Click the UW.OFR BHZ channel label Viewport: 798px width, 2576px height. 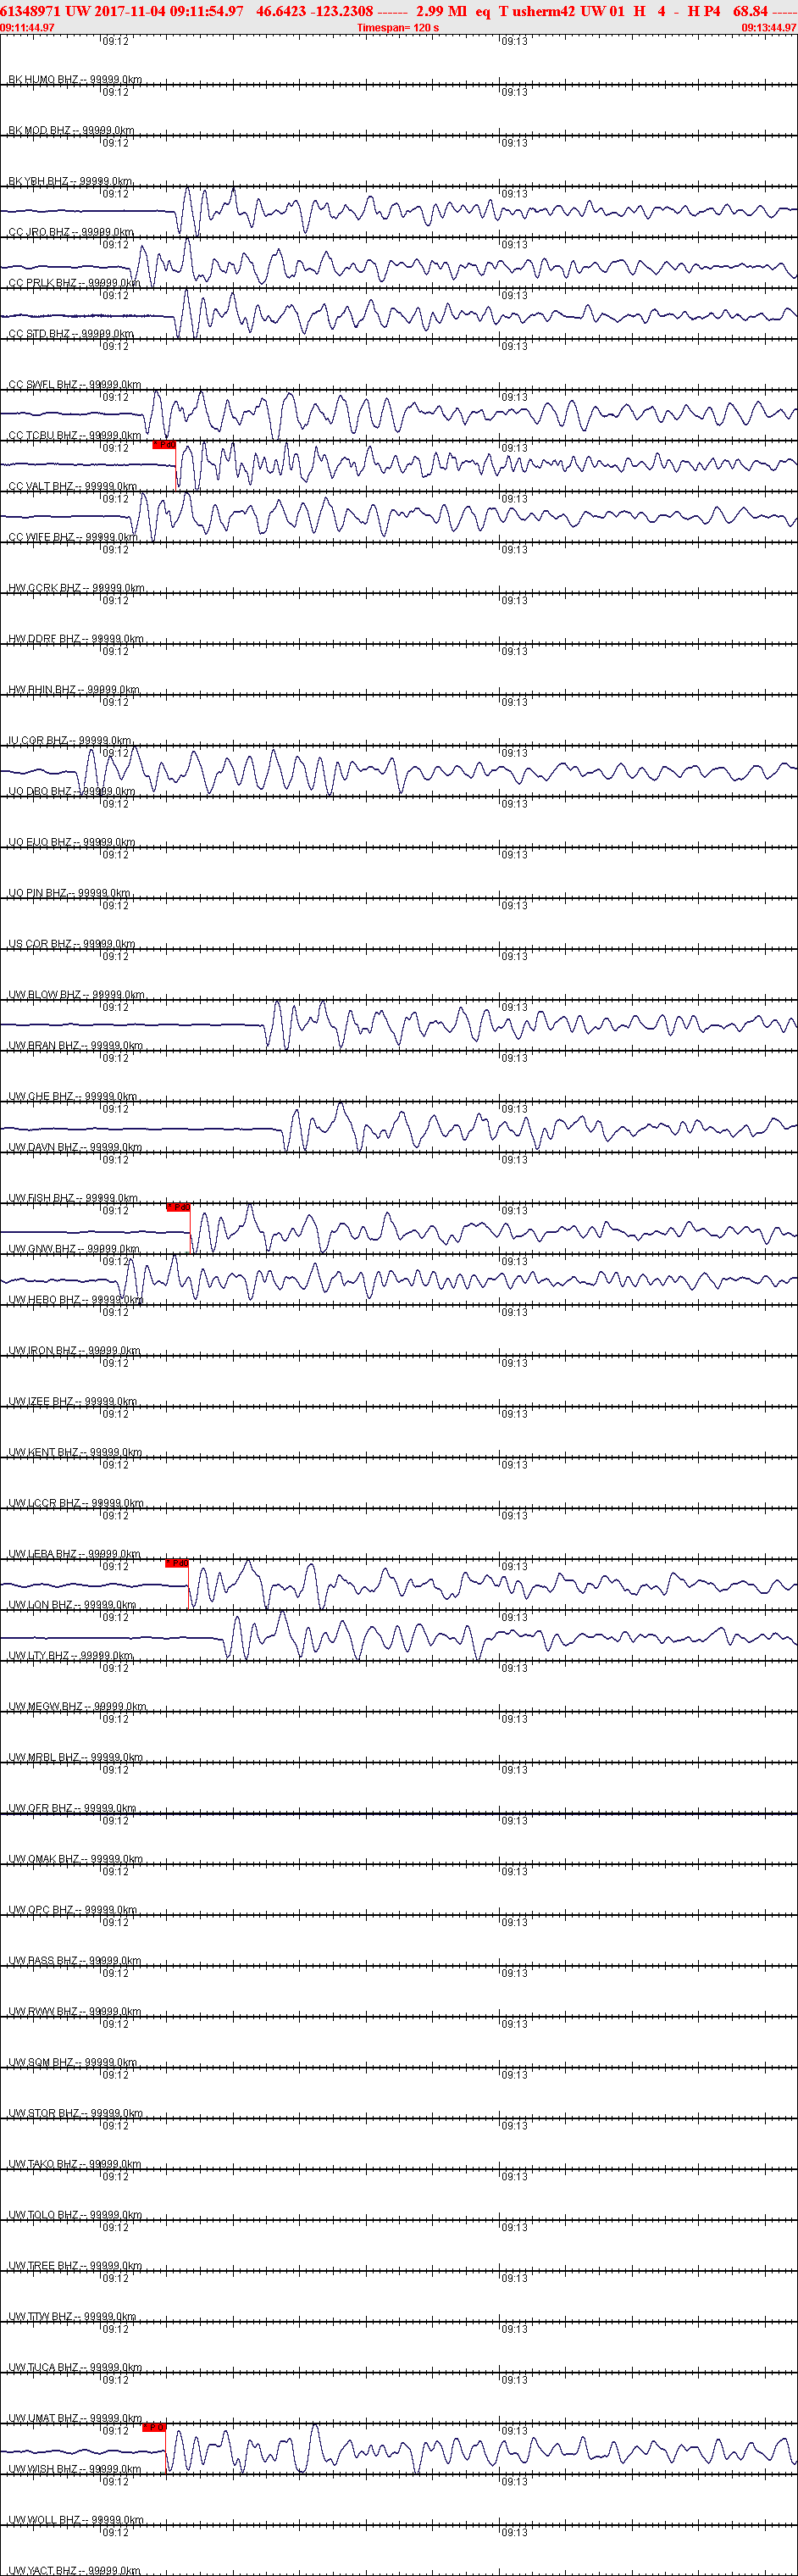(x=72, y=1808)
